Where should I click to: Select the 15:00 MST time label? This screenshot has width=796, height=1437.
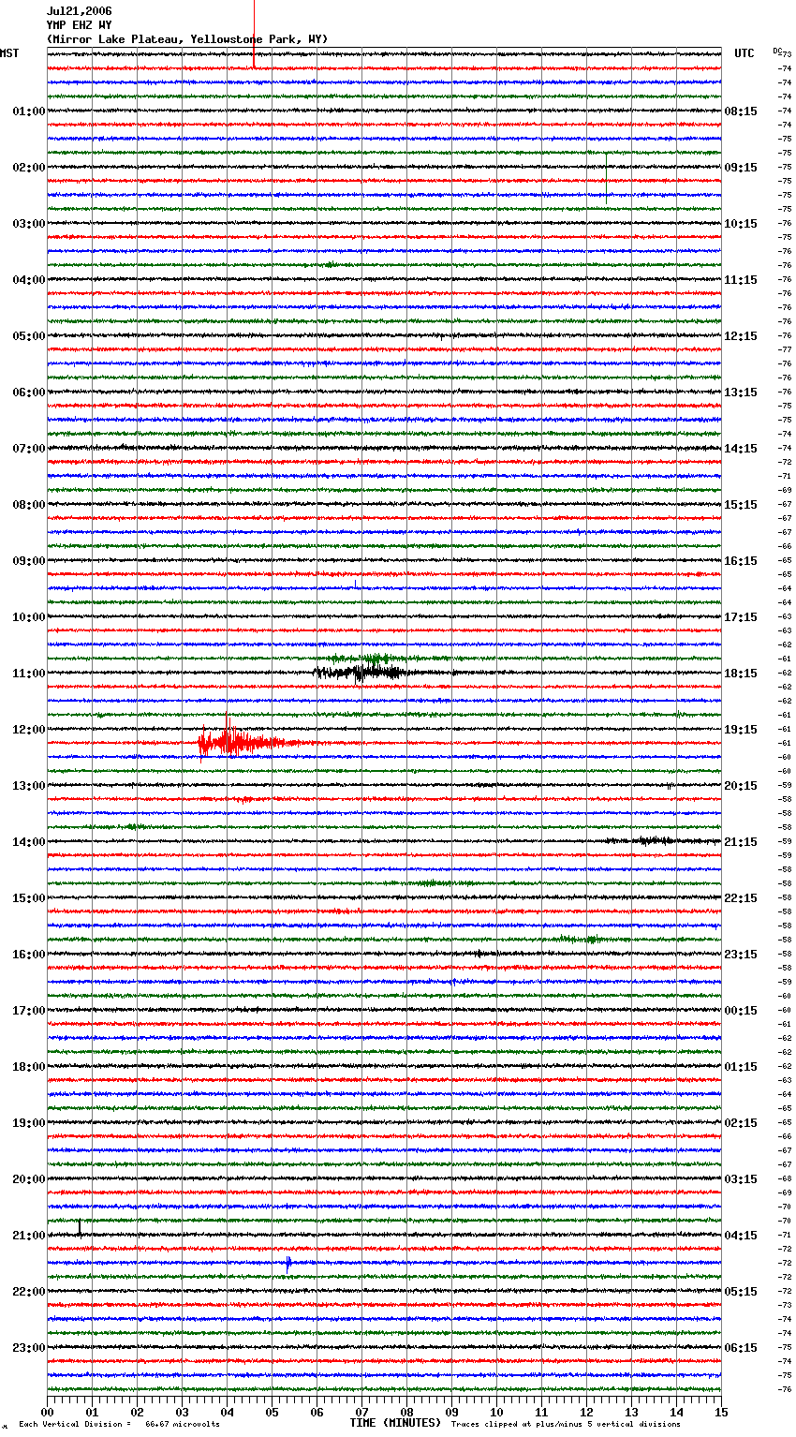29,898
